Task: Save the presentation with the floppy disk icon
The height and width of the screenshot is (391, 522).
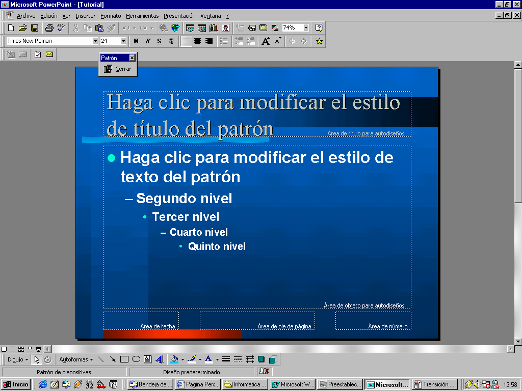Action: point(34,28)
